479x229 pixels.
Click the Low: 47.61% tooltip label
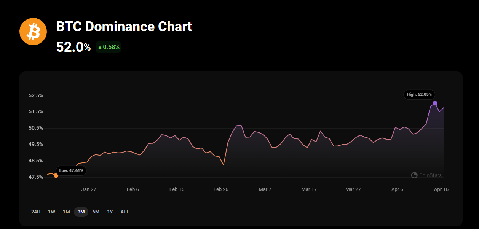click(71, 170)
